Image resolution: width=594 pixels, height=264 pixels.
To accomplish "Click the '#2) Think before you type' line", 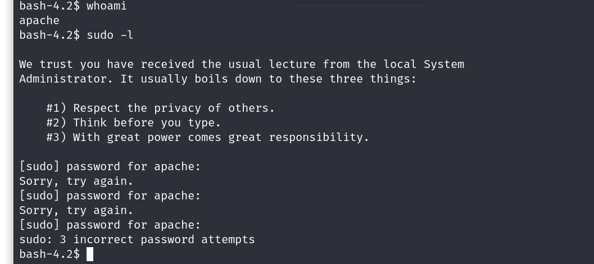I will (134, 123).
